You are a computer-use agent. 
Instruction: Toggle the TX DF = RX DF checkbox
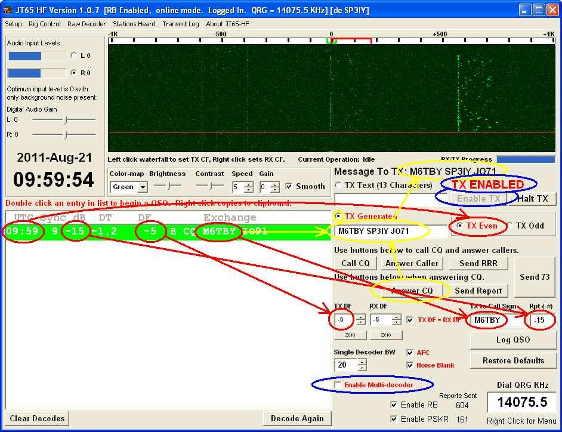(x=410, y=320)
